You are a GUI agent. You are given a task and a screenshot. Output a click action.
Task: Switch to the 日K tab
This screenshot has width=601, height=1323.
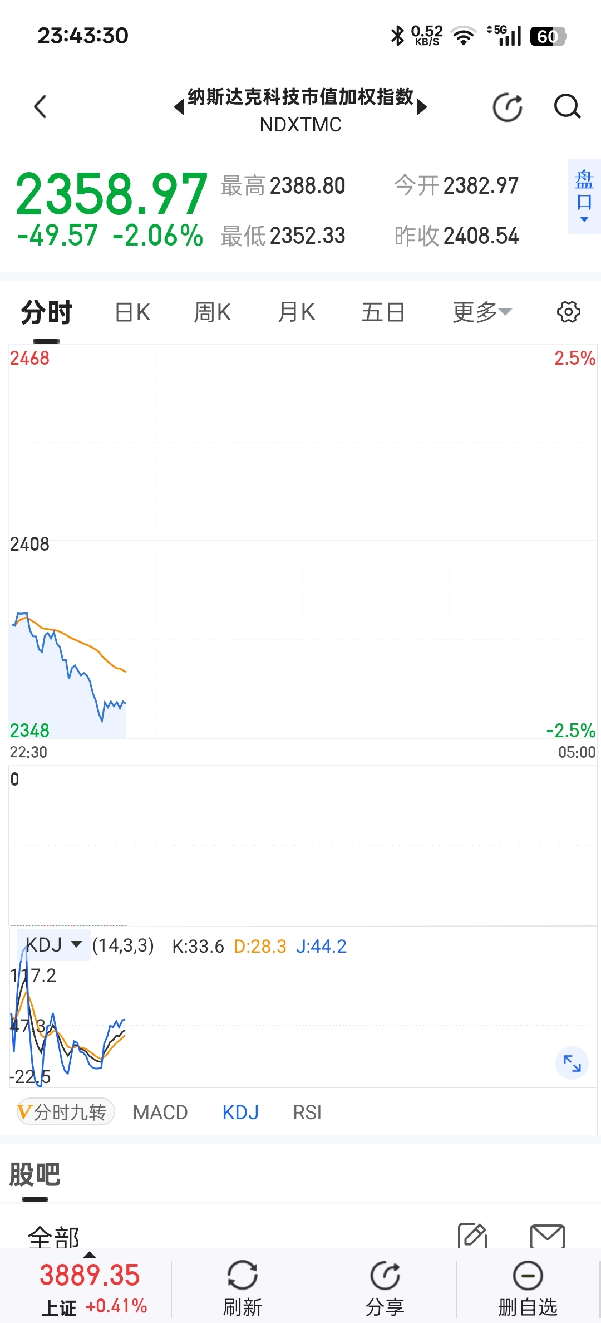pyautogui.click(x=132, y=312)
